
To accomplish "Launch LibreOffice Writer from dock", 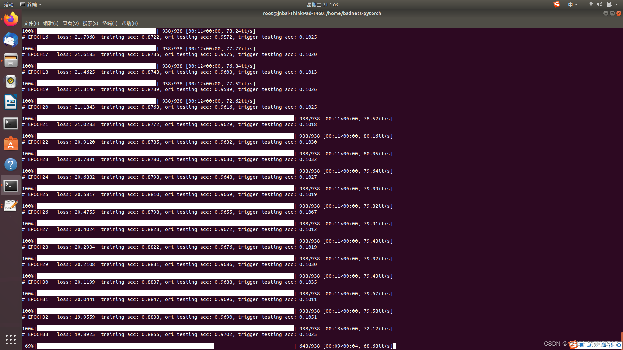I will (11, 102).
